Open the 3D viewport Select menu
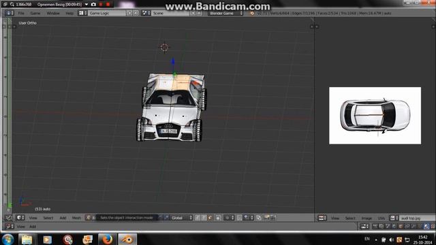Image resolution: width=436 pixels, height=245 pixels. tap(48, 218)
